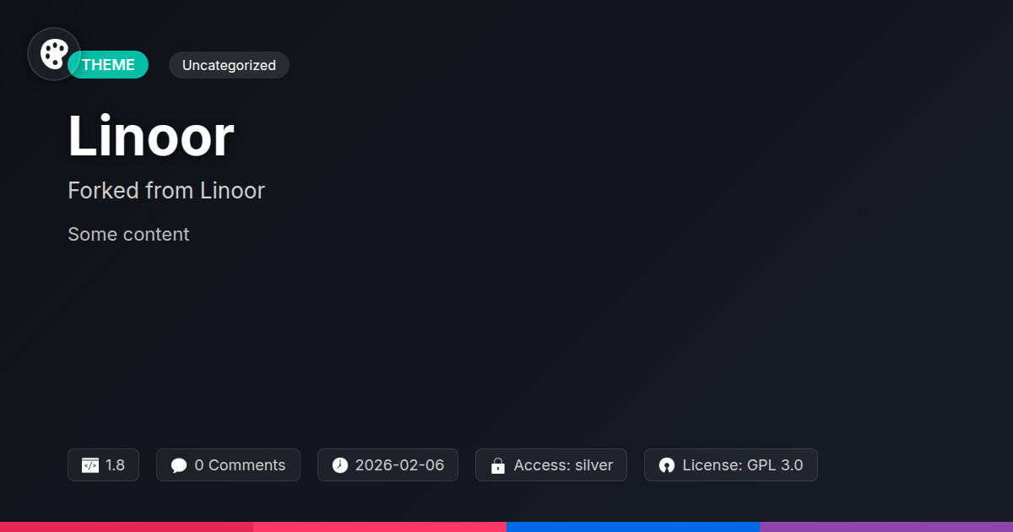Click the clock date icon

339,465
